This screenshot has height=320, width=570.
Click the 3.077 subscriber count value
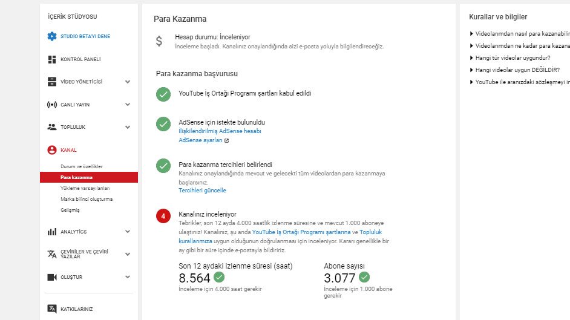(339, 278)
